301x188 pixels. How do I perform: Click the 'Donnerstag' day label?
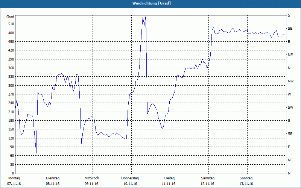click(x=130, y=178)
